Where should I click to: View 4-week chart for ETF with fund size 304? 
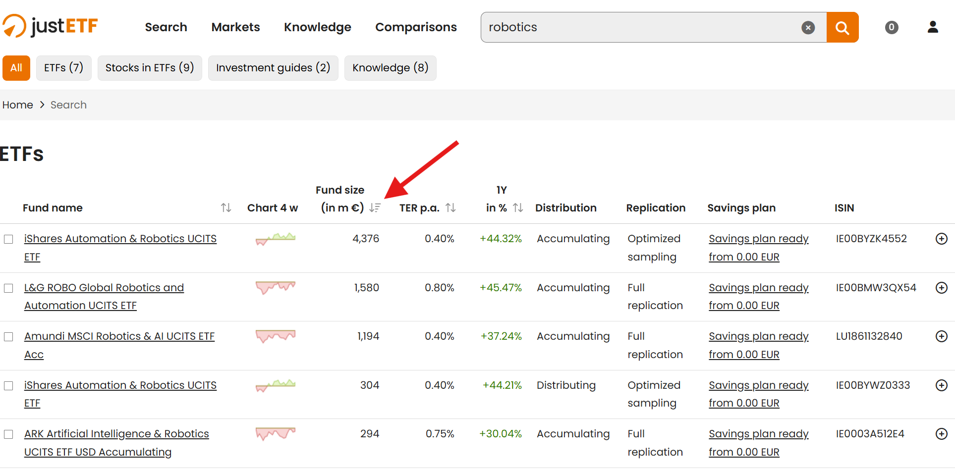pyautogui.click(x=276, y=385)
